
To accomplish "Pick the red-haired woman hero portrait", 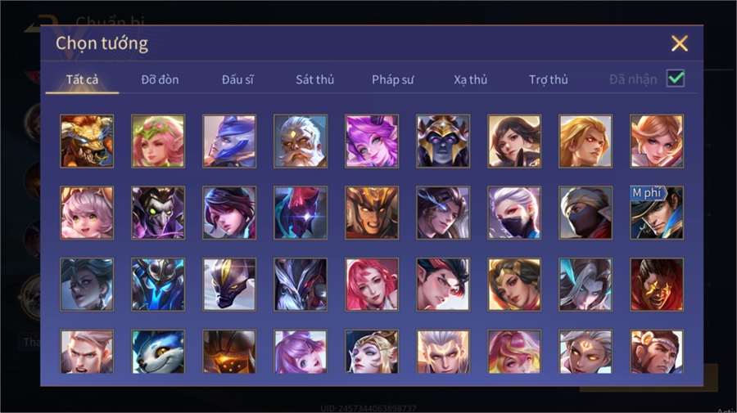I will click(x=372, y=285).
